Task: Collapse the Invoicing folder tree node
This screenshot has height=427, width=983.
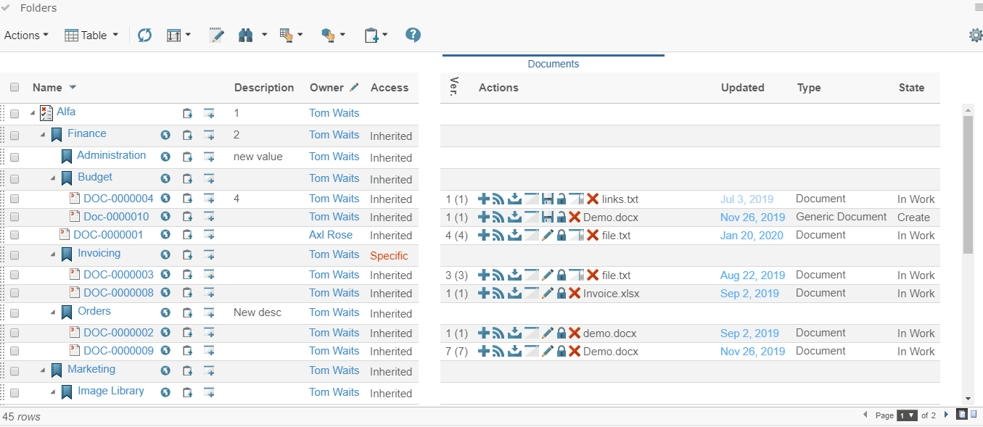Action: coord(53,254)
